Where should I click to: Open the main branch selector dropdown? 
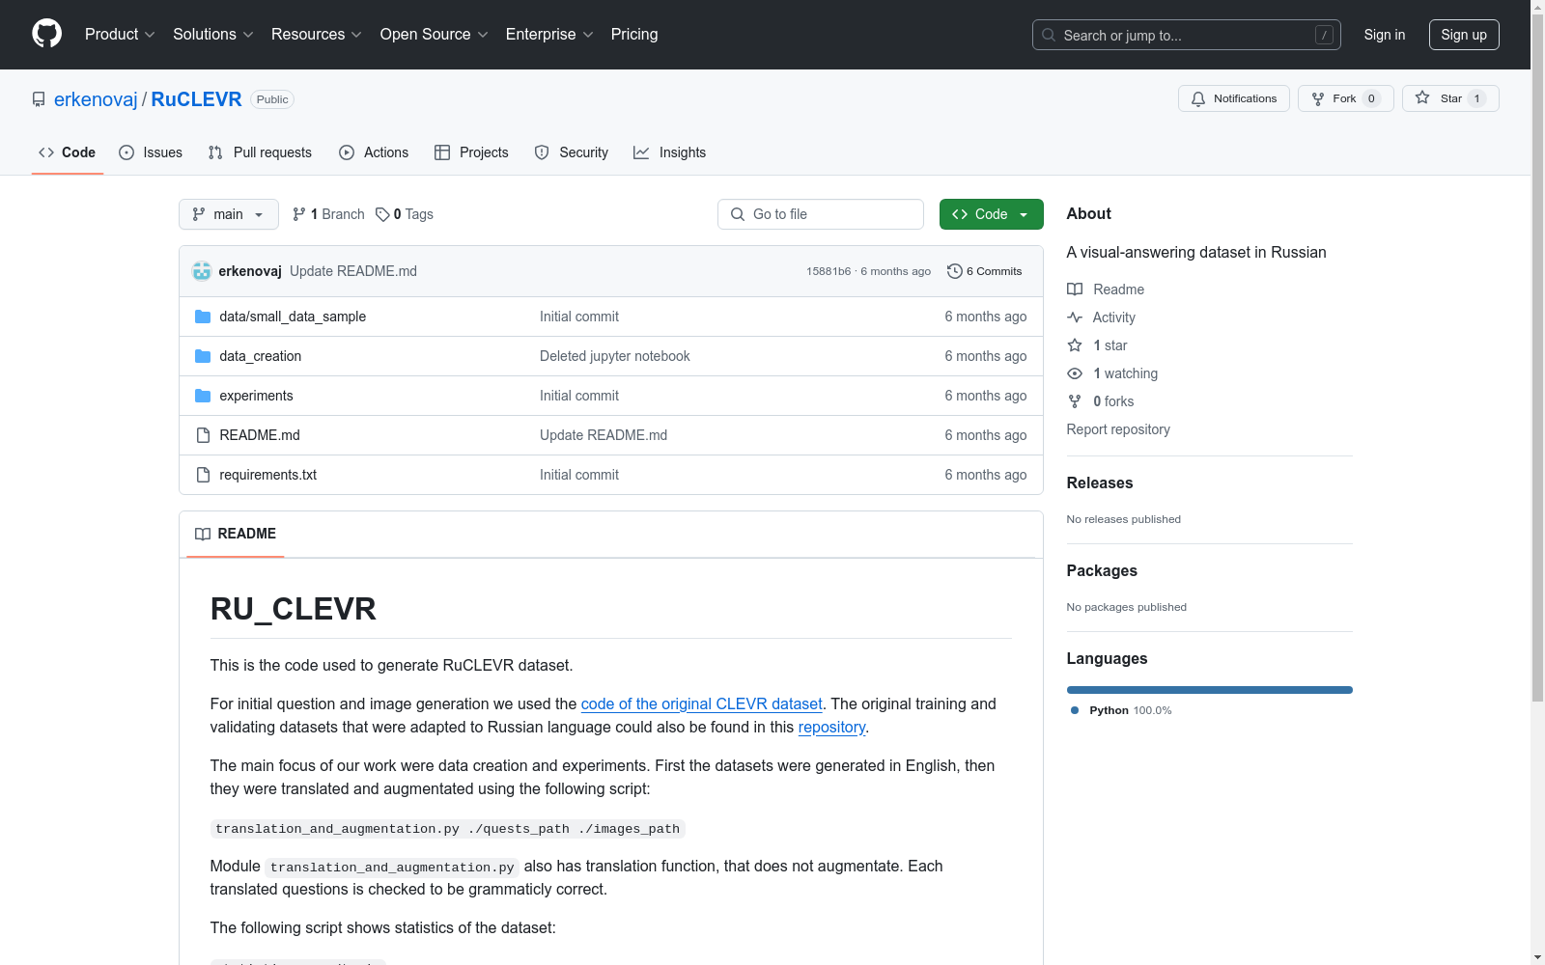tap(229, 214)
